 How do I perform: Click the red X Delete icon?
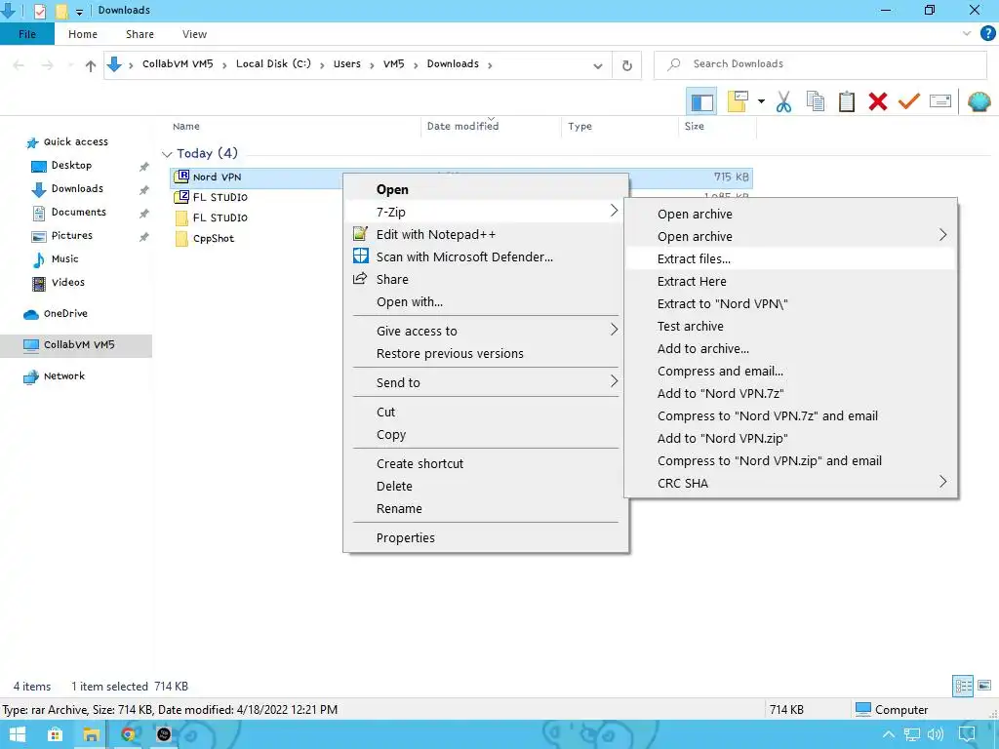coord(877,101)
